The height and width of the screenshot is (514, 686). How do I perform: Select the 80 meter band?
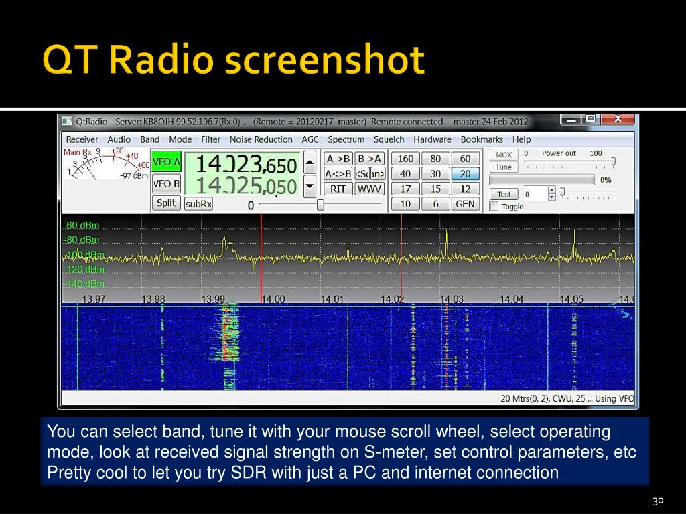(x=435, y=159)
